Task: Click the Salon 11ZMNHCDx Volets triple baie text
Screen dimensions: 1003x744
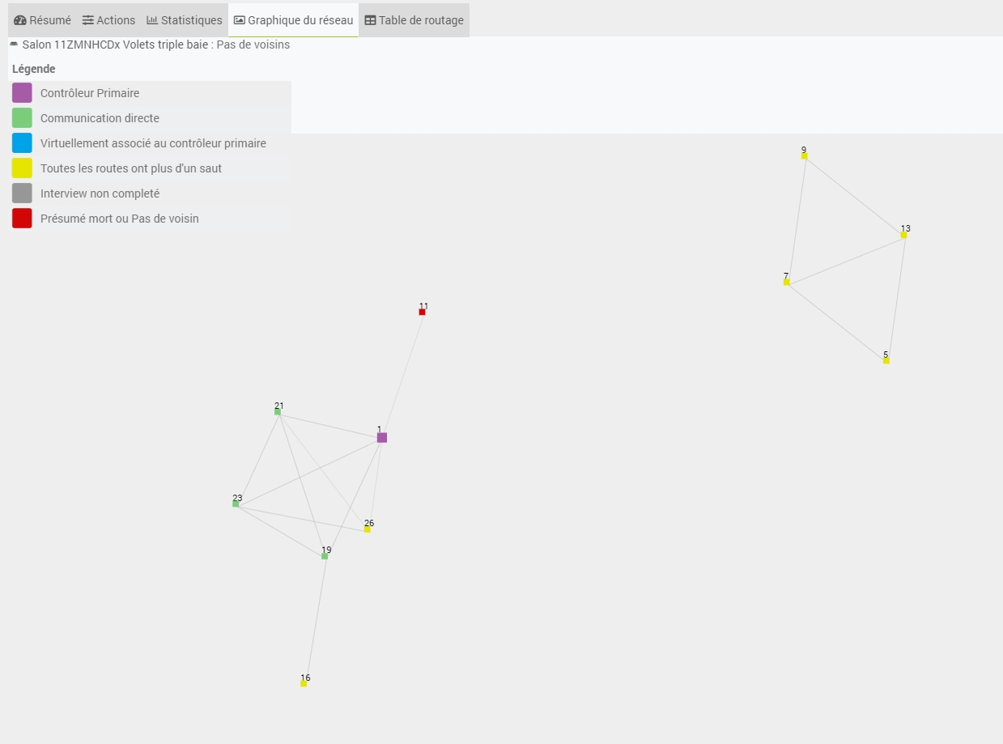Action: click(116, 45)
